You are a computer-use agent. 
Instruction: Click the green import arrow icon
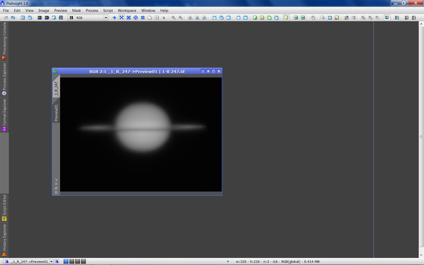(x=296, y=18)
